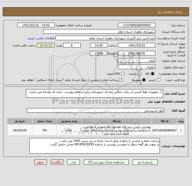Click the تاریخ نیاز column header
Image resolution: width=192 pixels, height=186 pixels.
pos(20,121)
